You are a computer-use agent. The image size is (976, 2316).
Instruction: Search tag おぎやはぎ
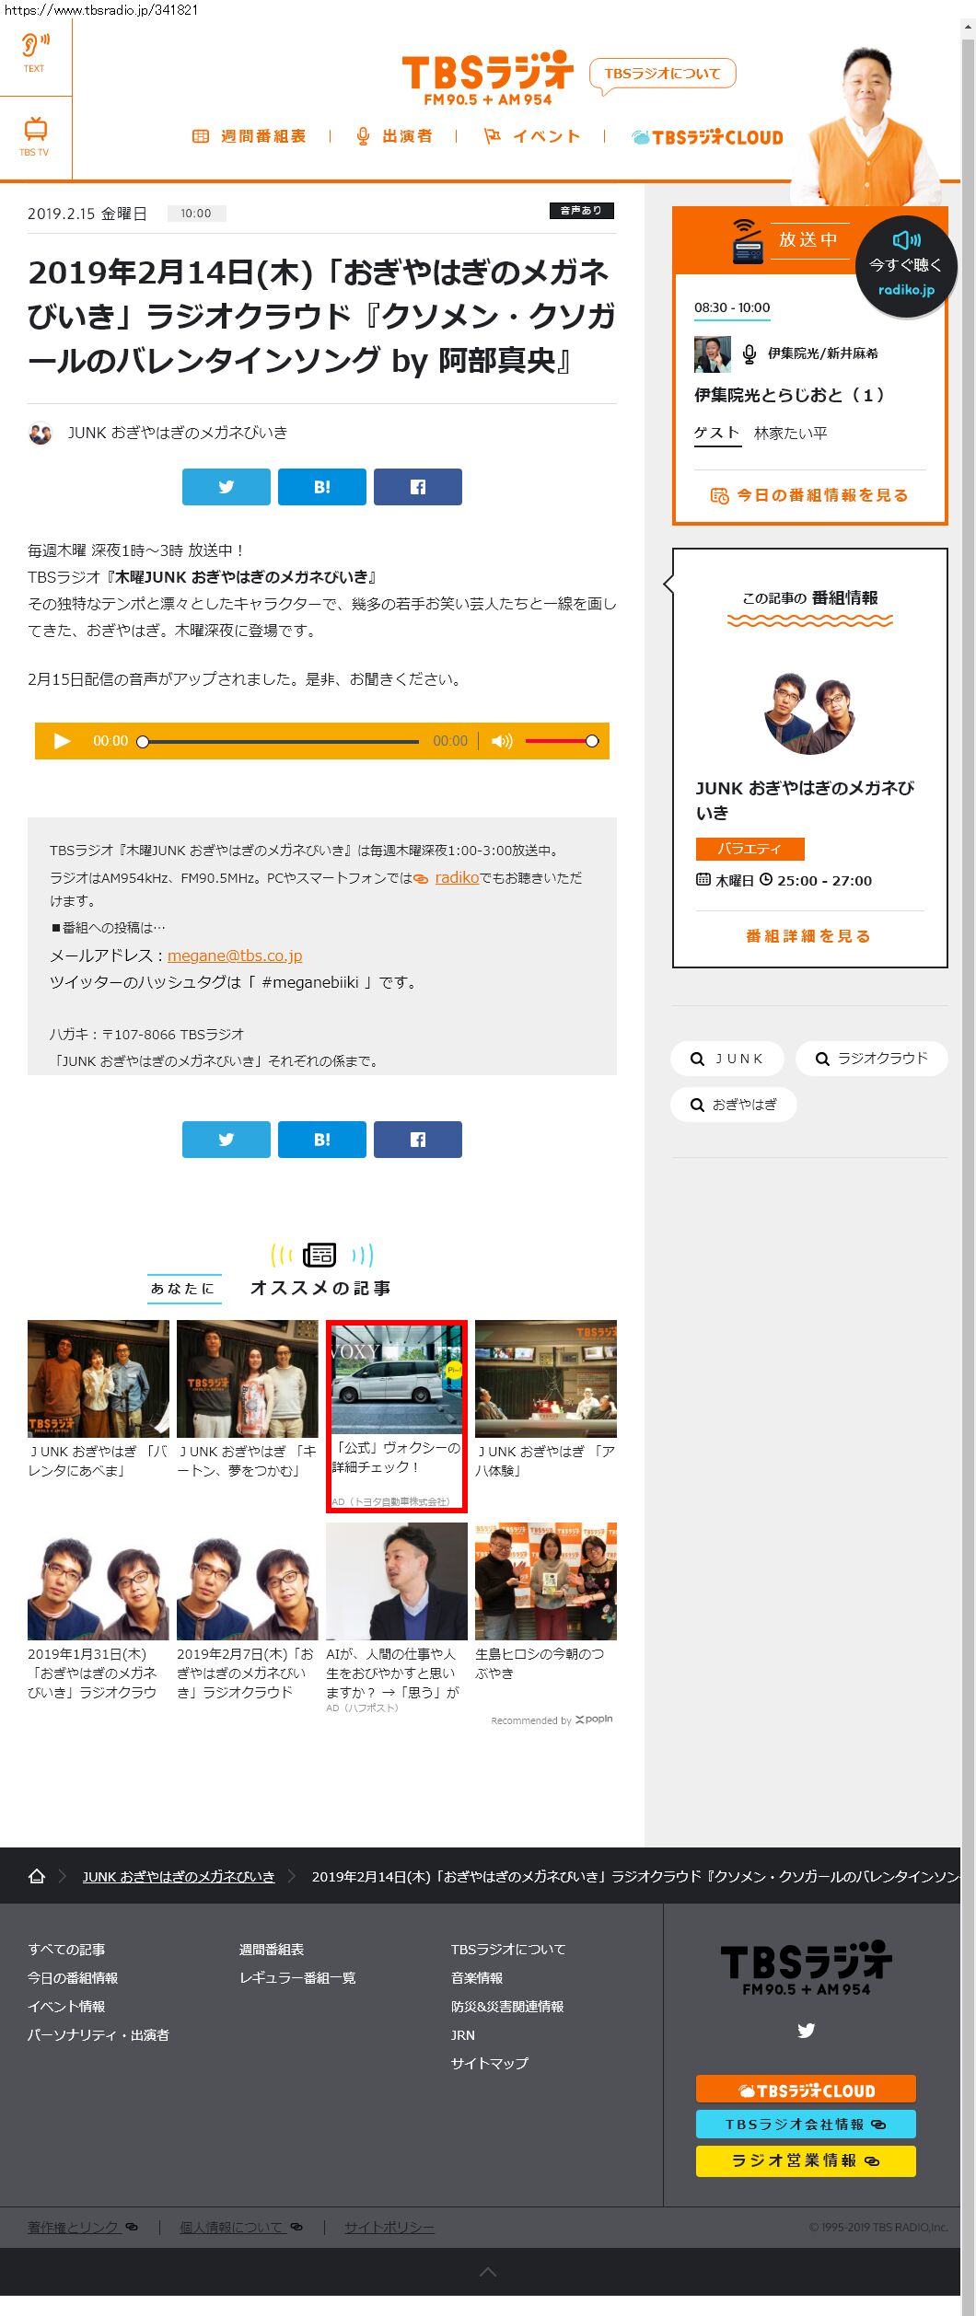coord(734,1105)
